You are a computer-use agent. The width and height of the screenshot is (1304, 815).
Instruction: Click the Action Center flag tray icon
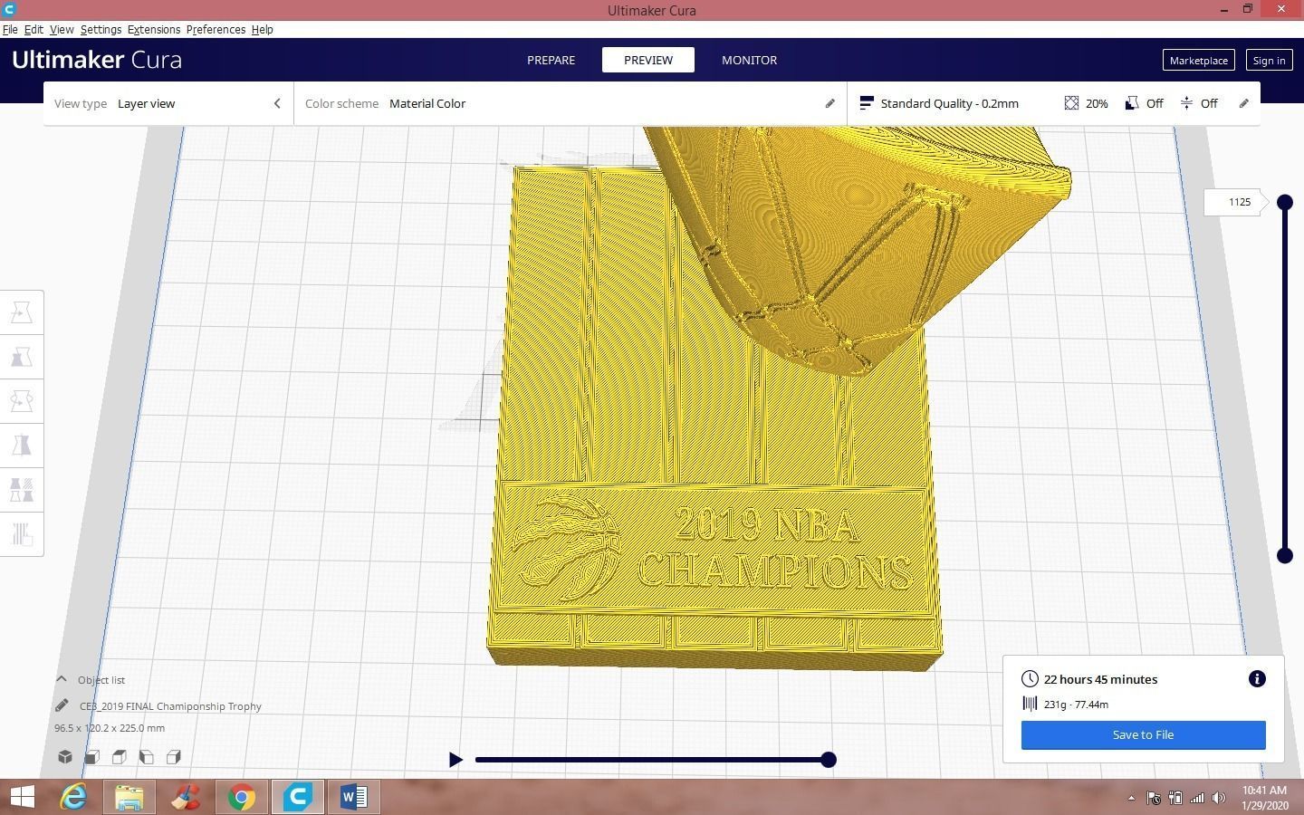1154,798
